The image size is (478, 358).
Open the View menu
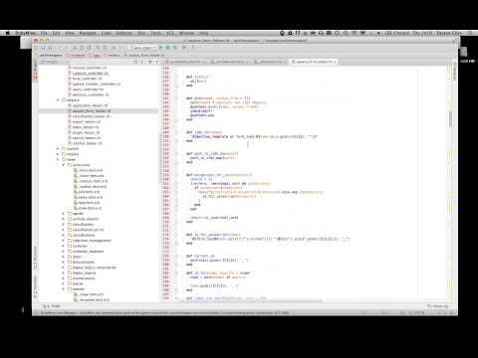(x=70, y=33)
